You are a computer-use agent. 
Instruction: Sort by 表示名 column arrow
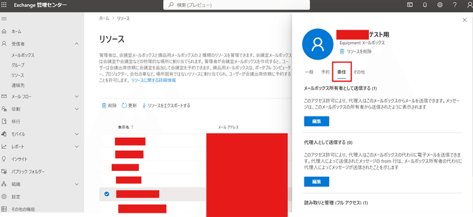(132, 127)
